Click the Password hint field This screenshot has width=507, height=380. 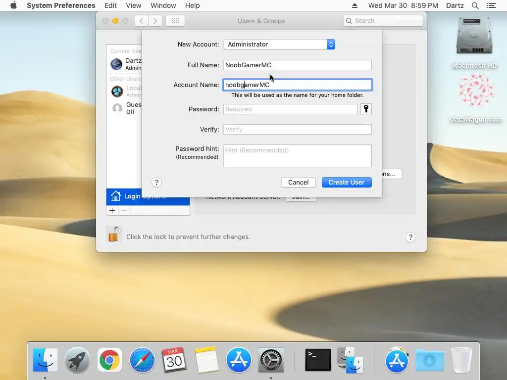(297, 156)
